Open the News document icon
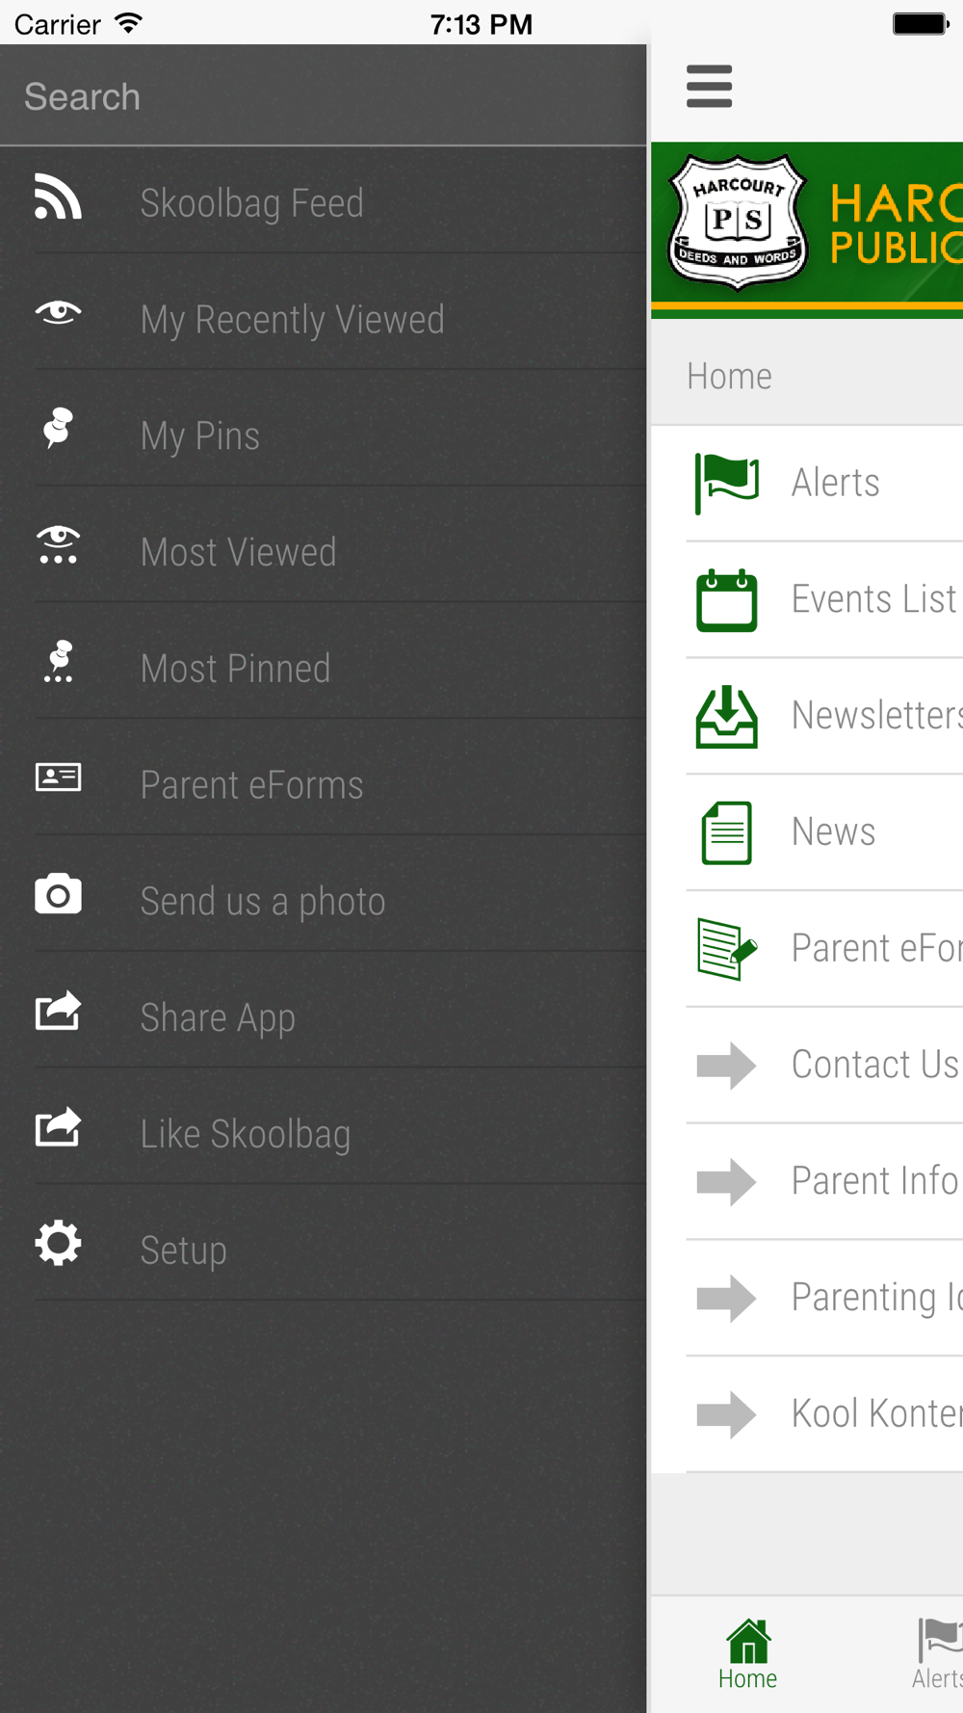Viewport: 963px width, 1713px height. (x=727, y=833)
